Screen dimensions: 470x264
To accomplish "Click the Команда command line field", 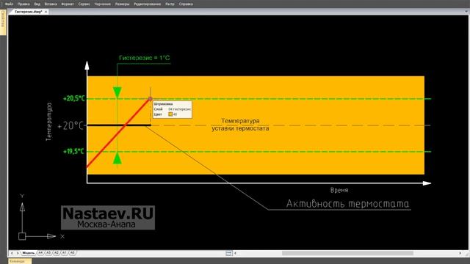I will pyautogui.click(x=20, y=261).
